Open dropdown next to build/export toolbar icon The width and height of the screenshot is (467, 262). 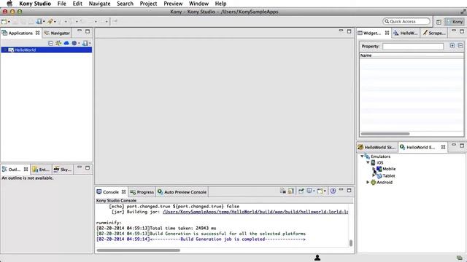(x=44, y=22)
